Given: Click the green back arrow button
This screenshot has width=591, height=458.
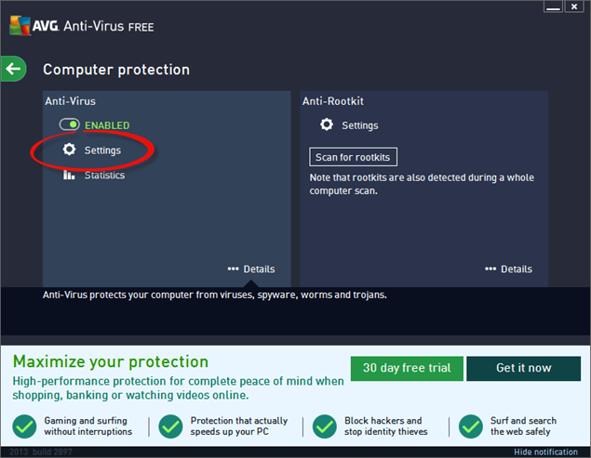Looking at the screenshot, I should click(12, 68).
